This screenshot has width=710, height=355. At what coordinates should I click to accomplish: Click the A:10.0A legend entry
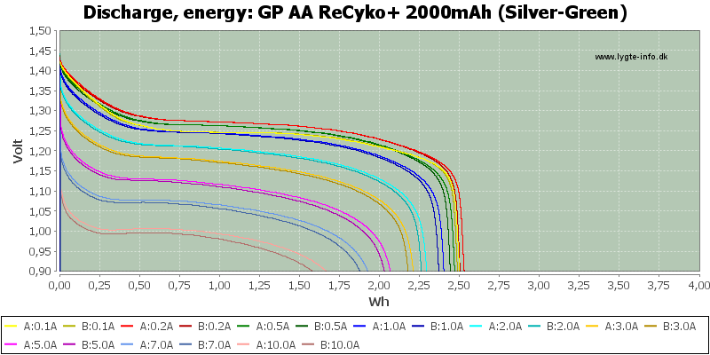pyautogui.click(x=265, y=344)
